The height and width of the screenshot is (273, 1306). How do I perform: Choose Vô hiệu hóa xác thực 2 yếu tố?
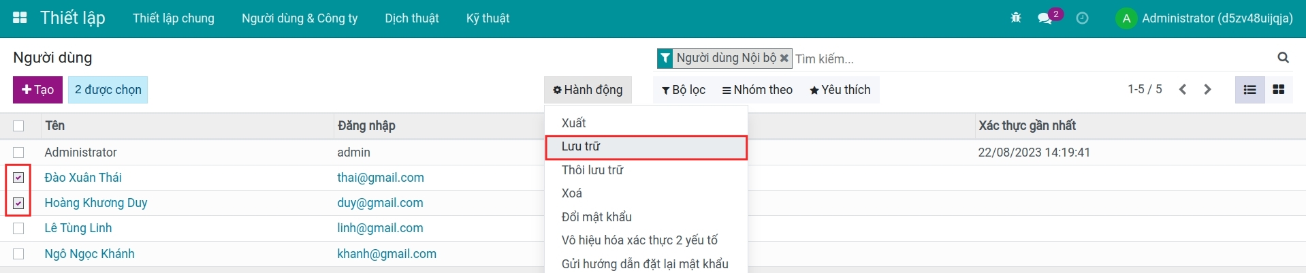[x=646, y=240]
